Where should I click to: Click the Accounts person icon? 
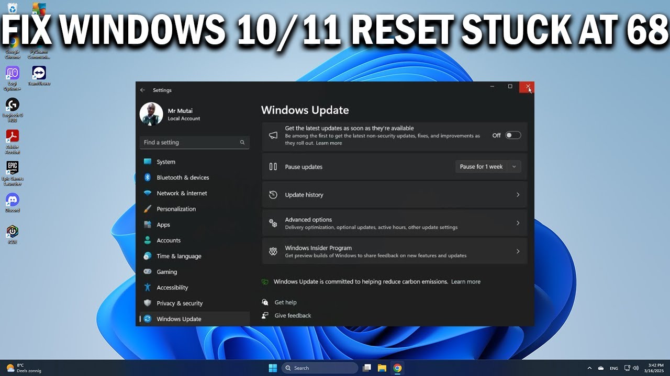pos(148,240)
